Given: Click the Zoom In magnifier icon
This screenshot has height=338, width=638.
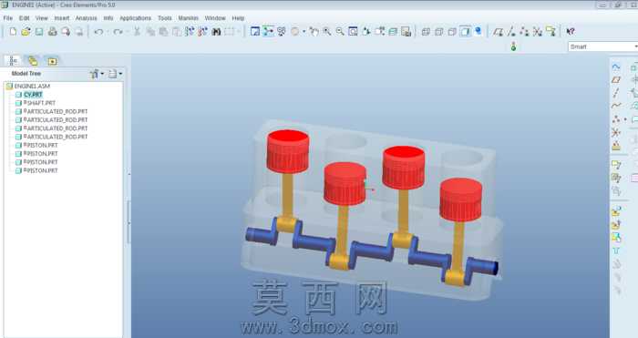Looking at the screenshot, I should click(x=326, y=31).
